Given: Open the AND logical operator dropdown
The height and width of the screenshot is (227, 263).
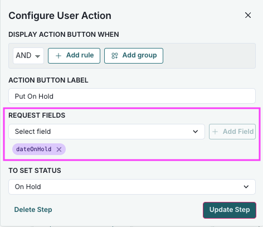Looking at the screenshot, I should click(28, 56).
